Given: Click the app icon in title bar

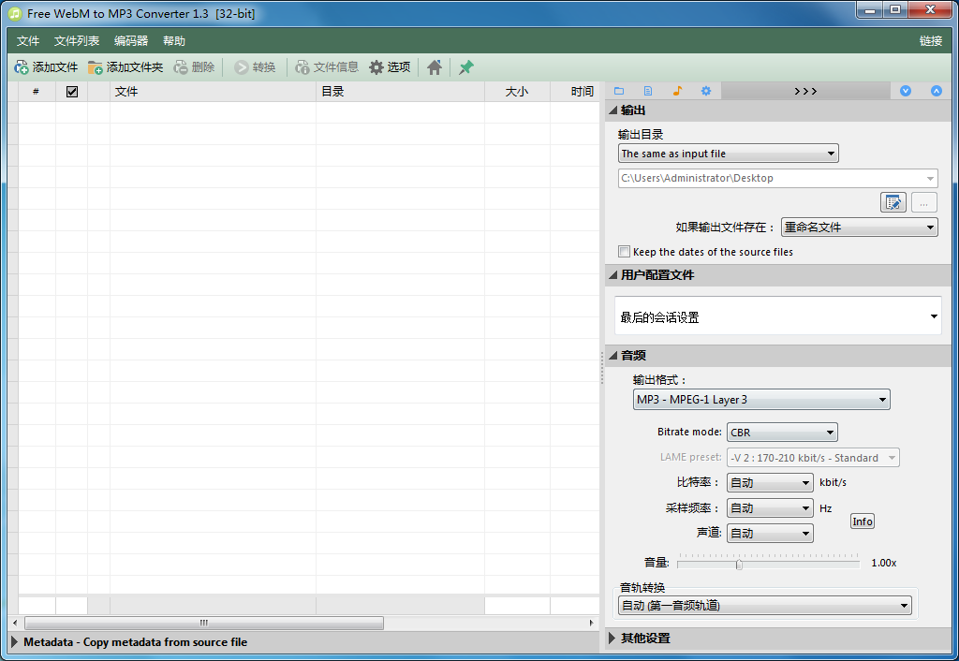Looking at the screenshot, I should pos(15,13).
